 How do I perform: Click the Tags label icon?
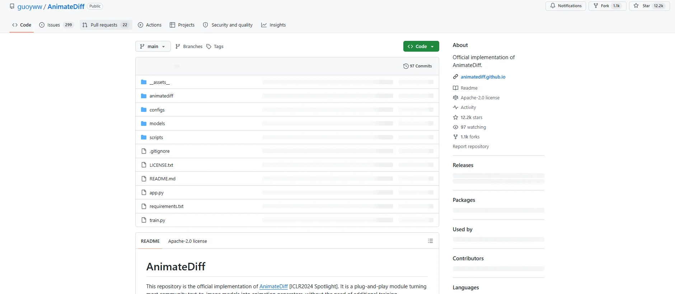pos(209,47)
